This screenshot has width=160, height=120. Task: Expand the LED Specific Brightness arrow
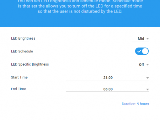[x=147, y=65]
